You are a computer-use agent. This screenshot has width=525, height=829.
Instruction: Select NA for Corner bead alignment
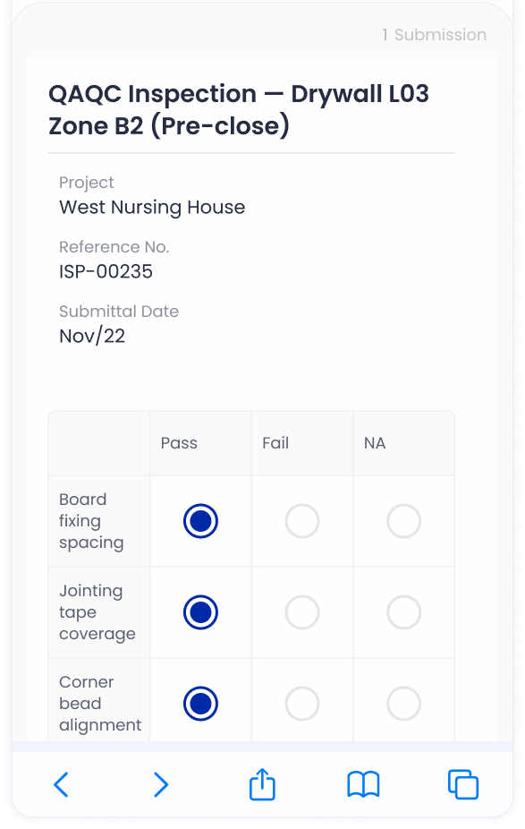click(x=403, y=704)
